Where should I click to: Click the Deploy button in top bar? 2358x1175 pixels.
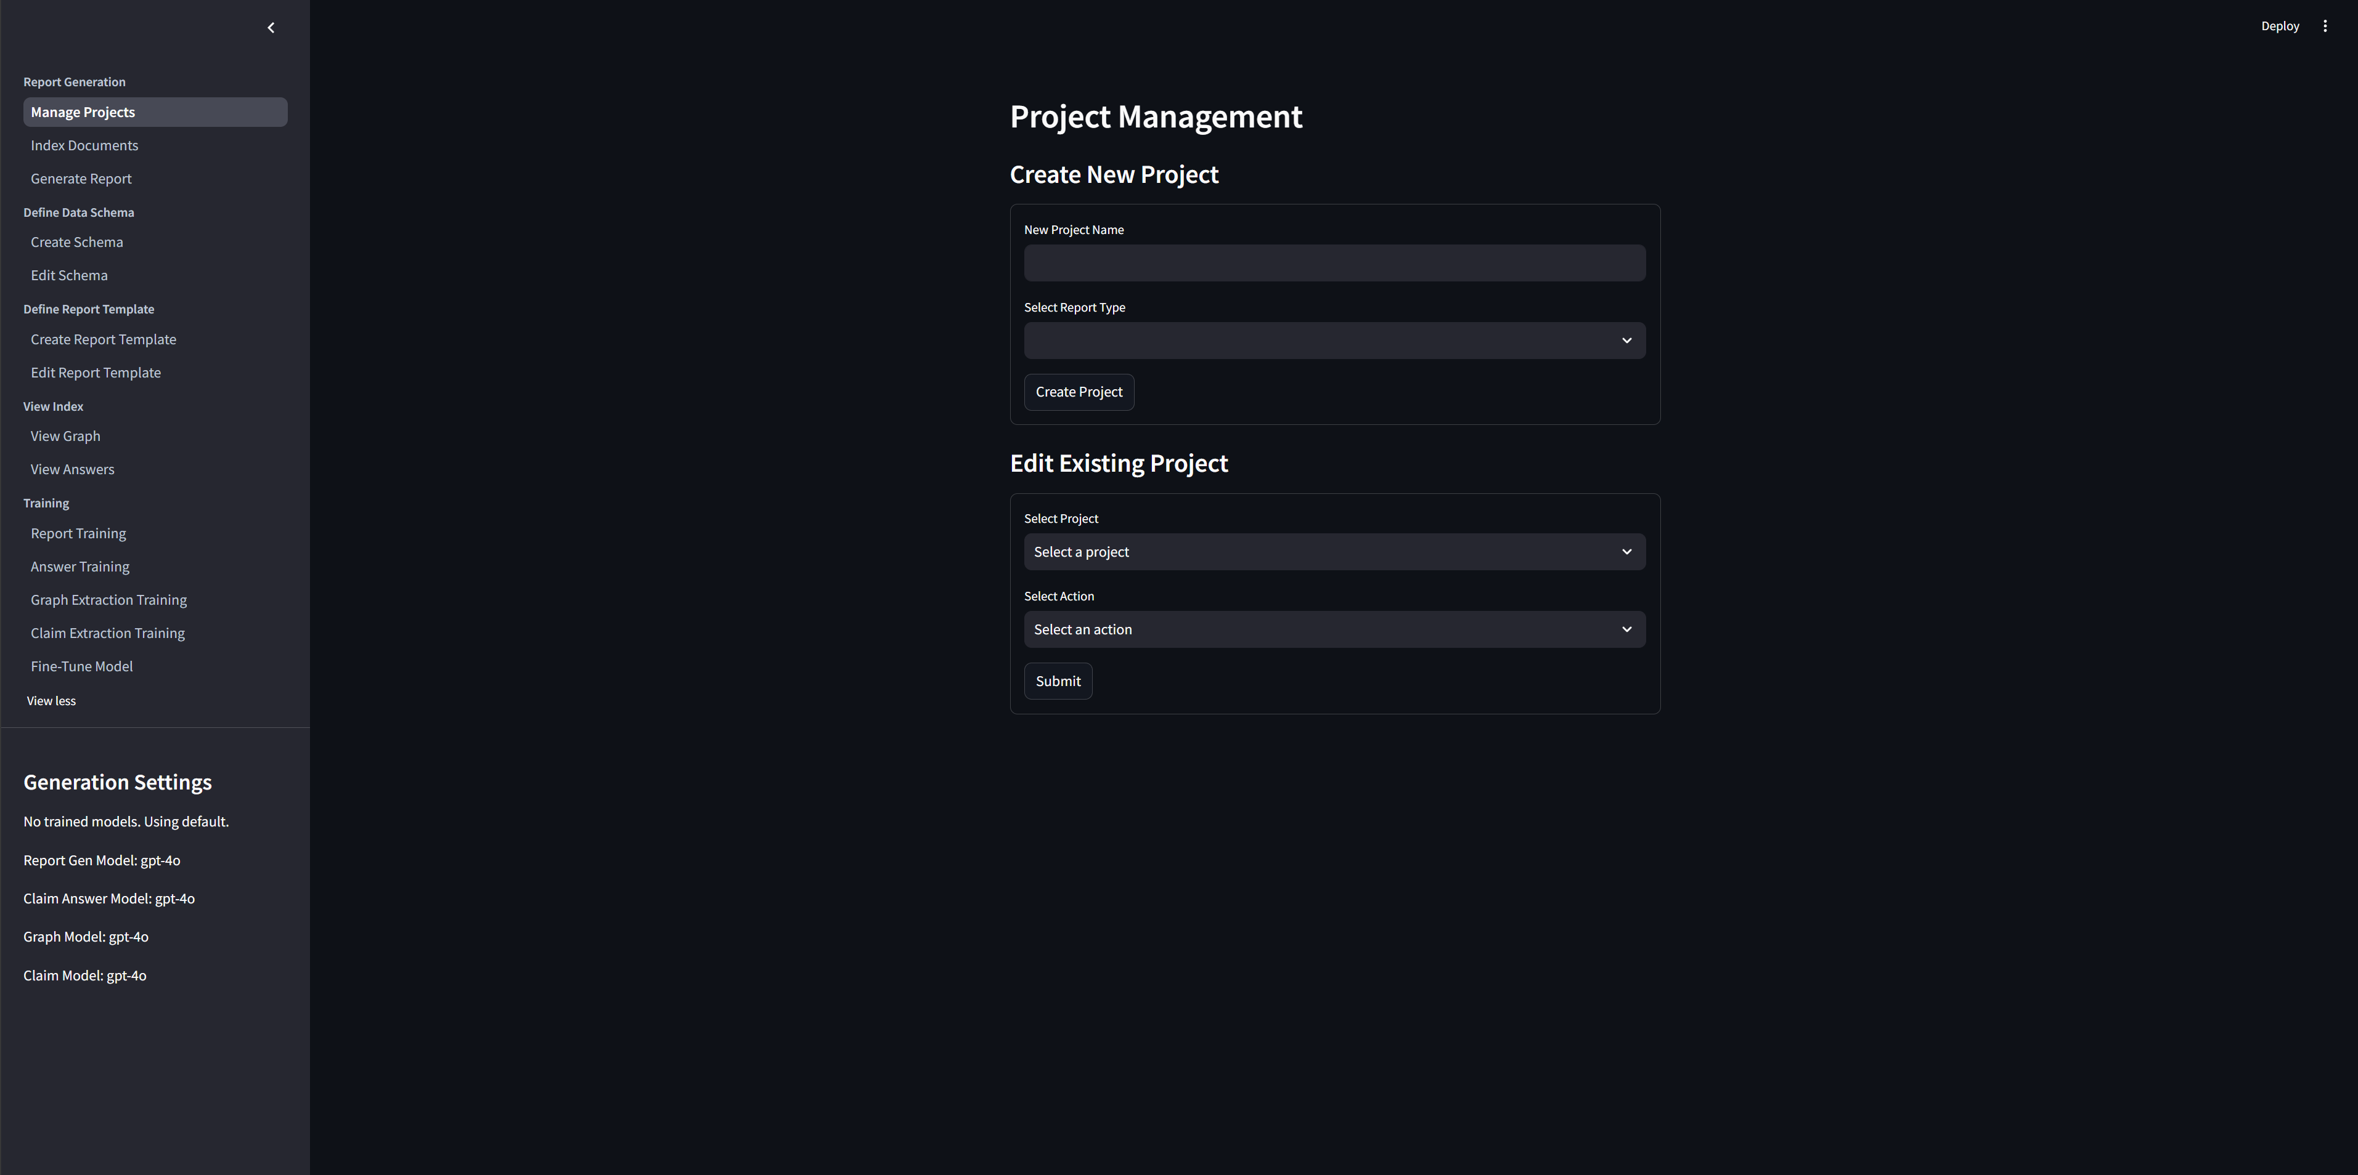point(2280,25)
